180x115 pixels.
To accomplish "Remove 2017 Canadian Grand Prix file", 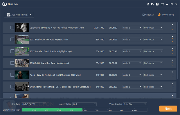I will pos(172,48).
